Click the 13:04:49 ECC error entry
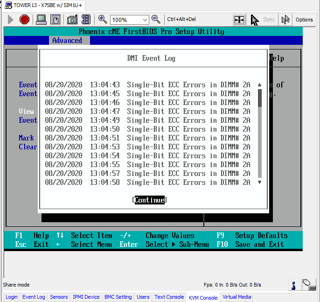Screen dimensions: 320x302 147,120
